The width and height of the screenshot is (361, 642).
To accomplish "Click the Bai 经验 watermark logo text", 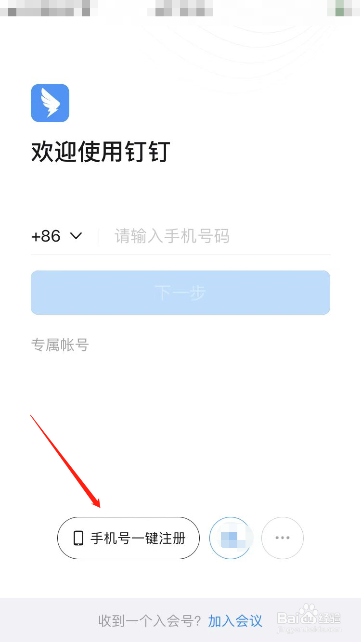I will 309,616.
